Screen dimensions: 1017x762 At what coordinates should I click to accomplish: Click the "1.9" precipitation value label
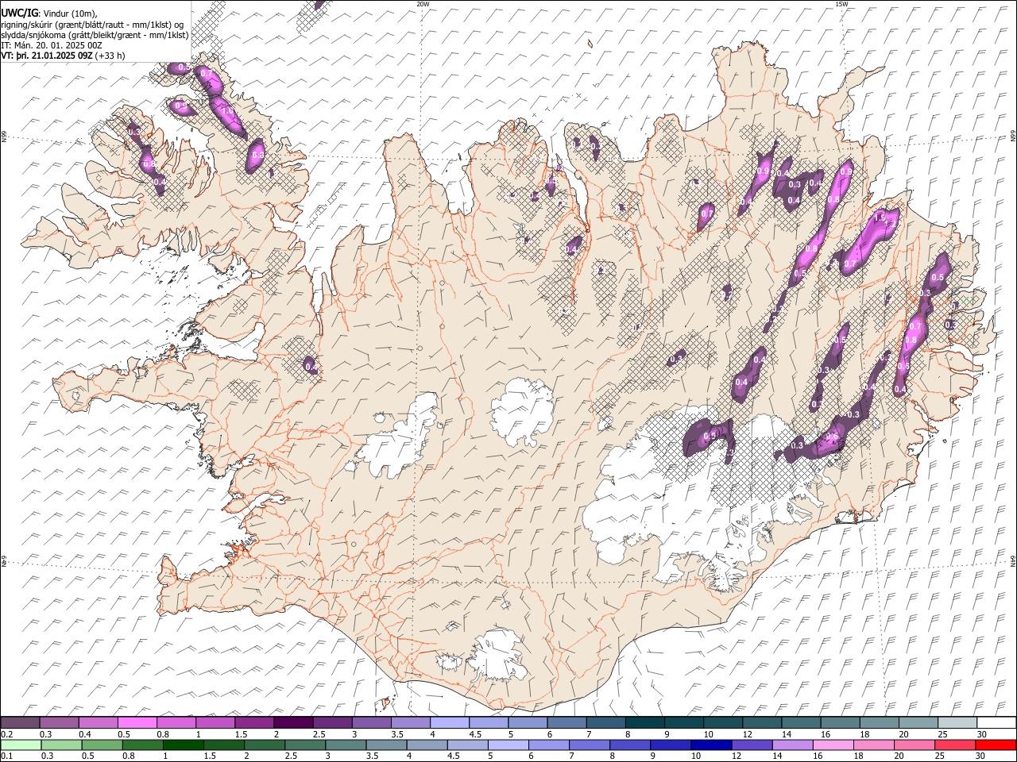879,217
